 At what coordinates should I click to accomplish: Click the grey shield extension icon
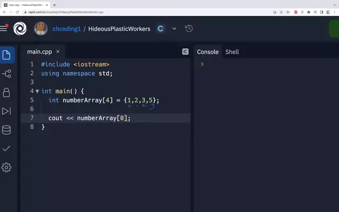[x=302, y=12]
